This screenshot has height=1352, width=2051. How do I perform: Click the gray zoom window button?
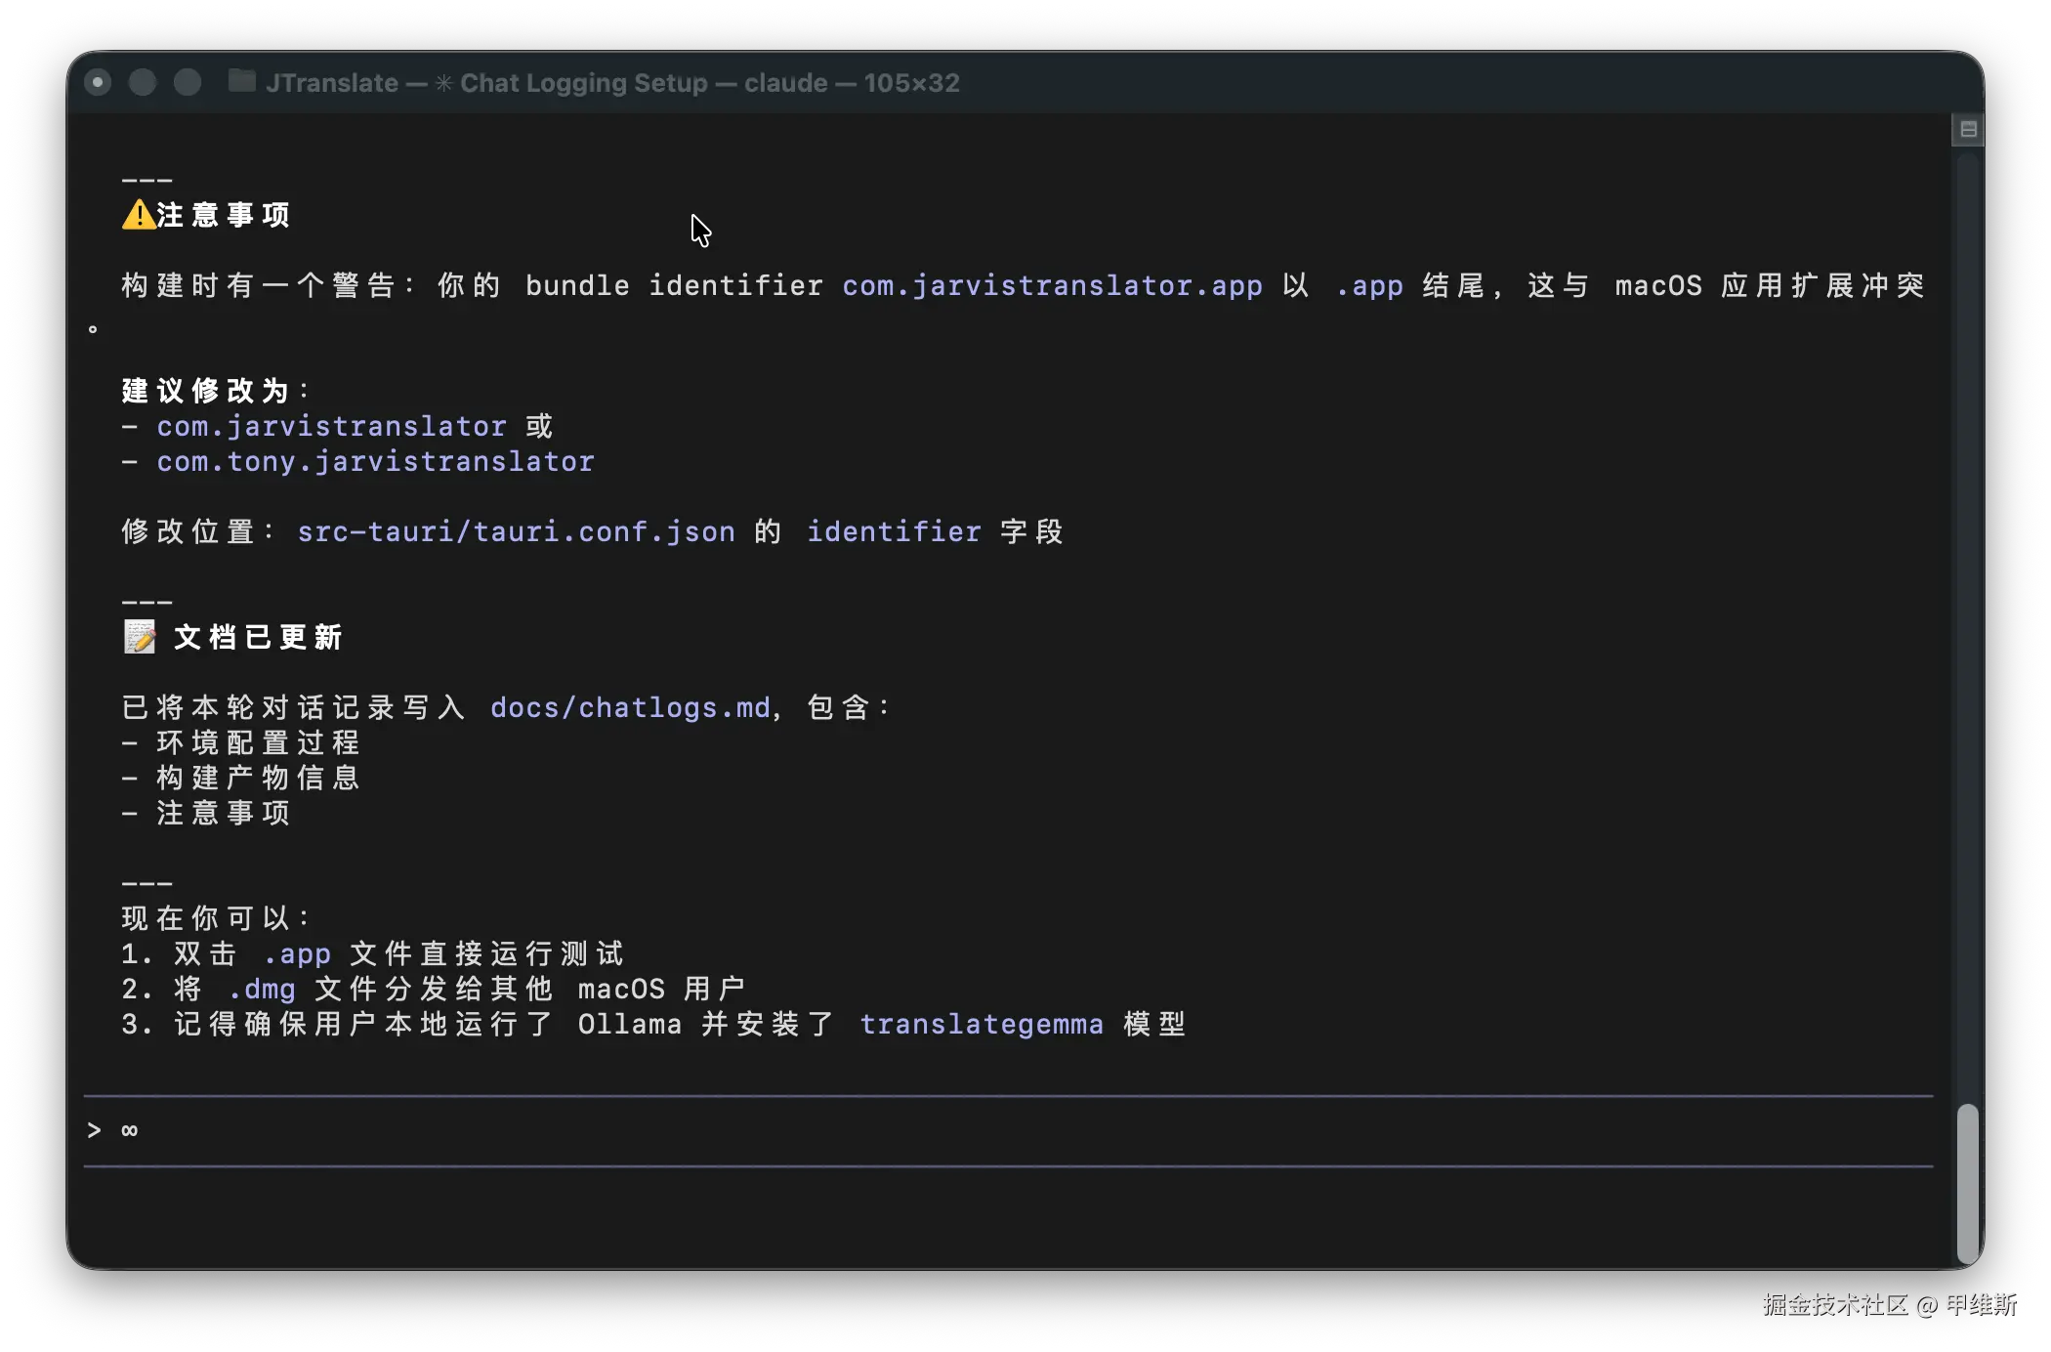[x=188, y=82]
